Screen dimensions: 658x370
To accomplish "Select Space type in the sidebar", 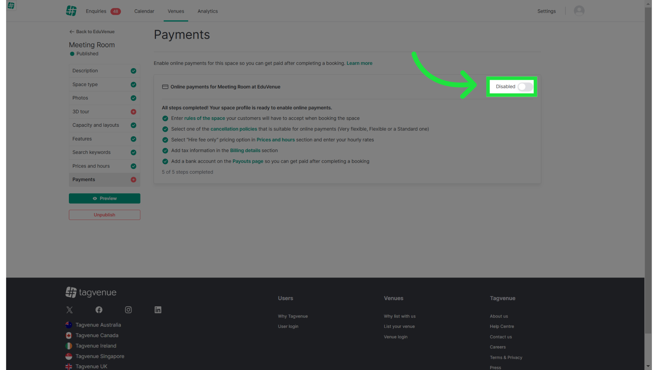I will [x=105, y=85].
